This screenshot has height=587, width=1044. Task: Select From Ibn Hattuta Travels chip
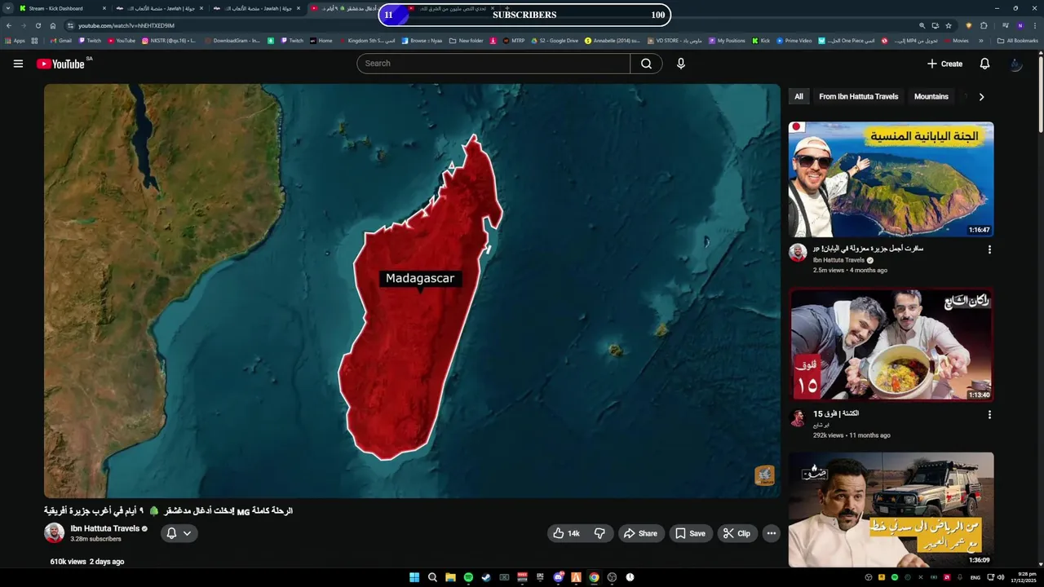858,96
